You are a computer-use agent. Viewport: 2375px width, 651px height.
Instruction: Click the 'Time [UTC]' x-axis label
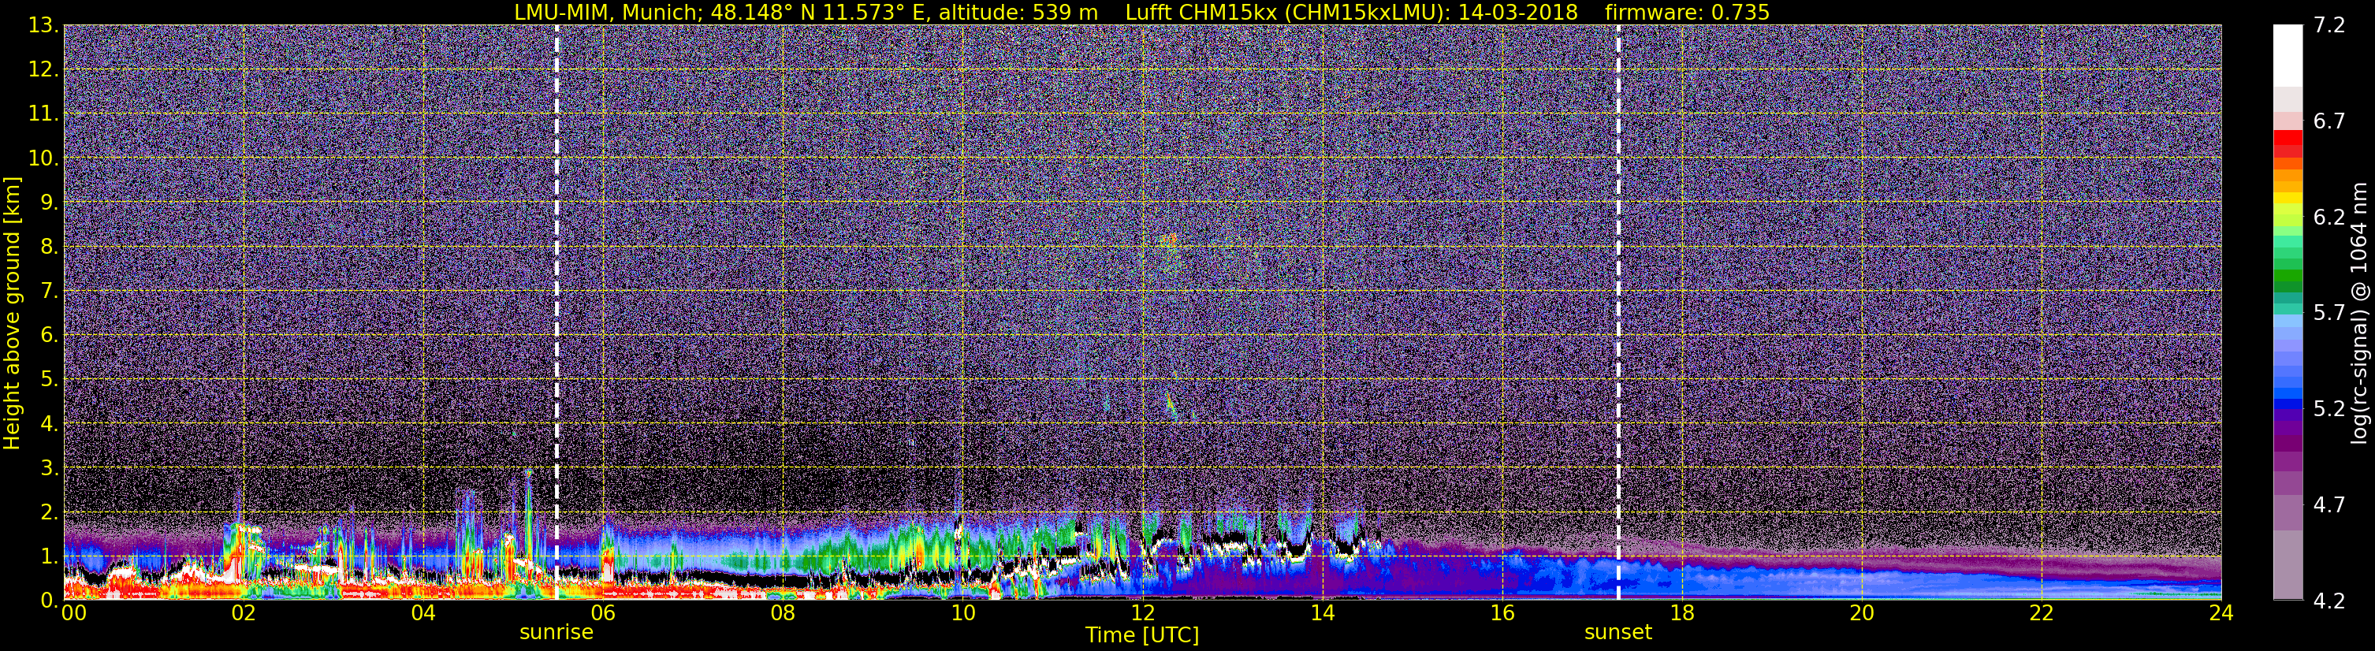(x=1142, y=635)
